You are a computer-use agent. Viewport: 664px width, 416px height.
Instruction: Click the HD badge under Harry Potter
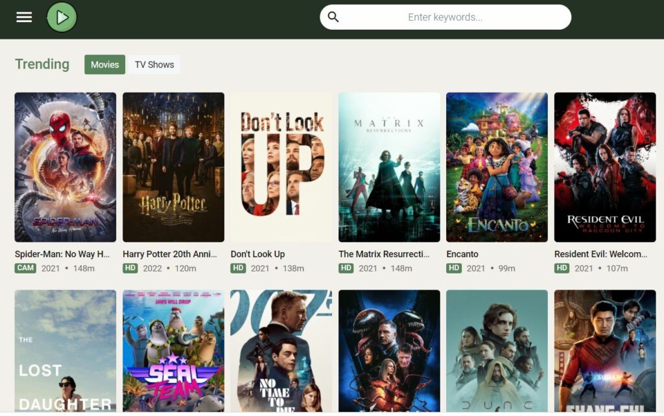pyautogui.click(x=130, y=268)
